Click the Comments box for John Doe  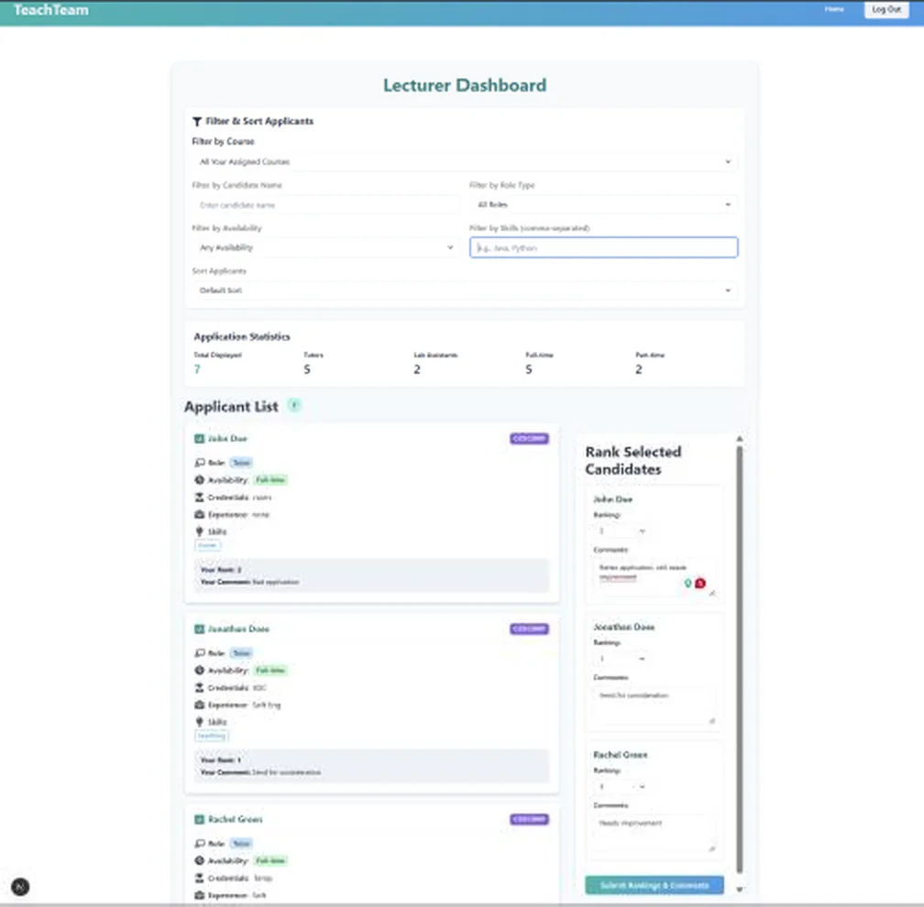654,578
